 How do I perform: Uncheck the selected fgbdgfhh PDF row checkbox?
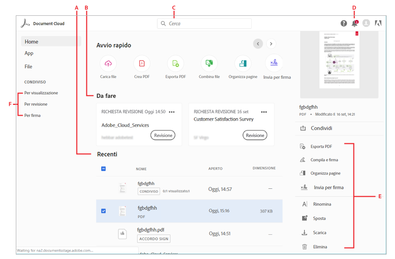(103, 211)
